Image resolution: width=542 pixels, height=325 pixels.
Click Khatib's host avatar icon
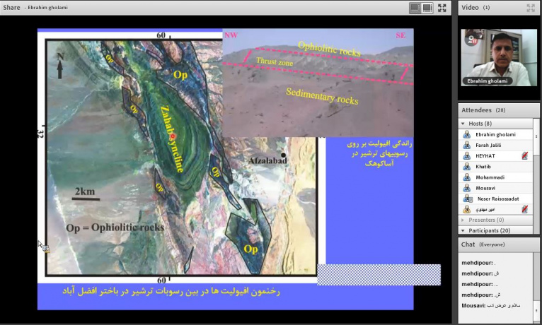(467, 167)
